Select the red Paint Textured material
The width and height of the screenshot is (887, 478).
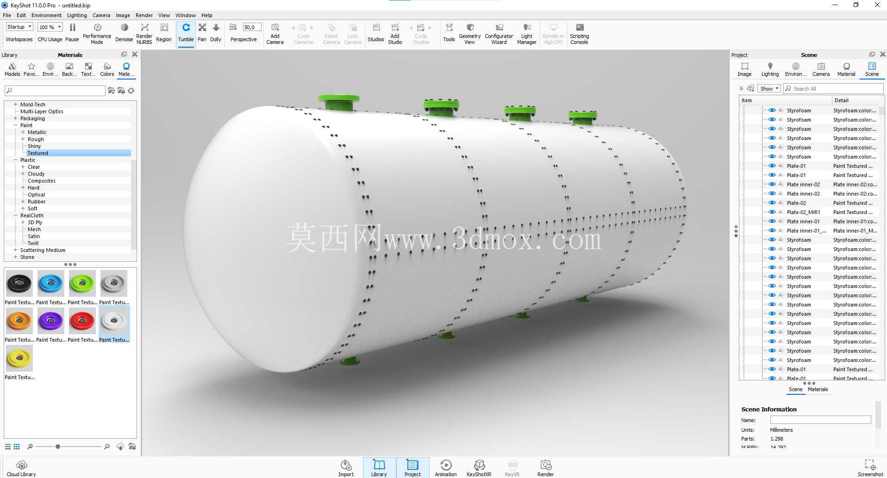coord(82,325)
